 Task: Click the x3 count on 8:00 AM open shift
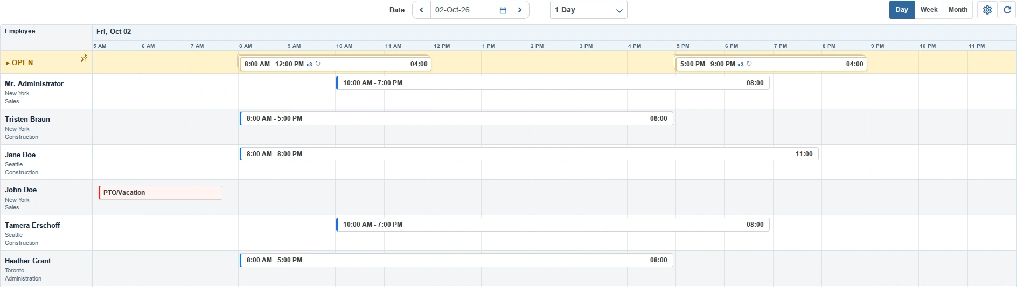click(309, 64)
